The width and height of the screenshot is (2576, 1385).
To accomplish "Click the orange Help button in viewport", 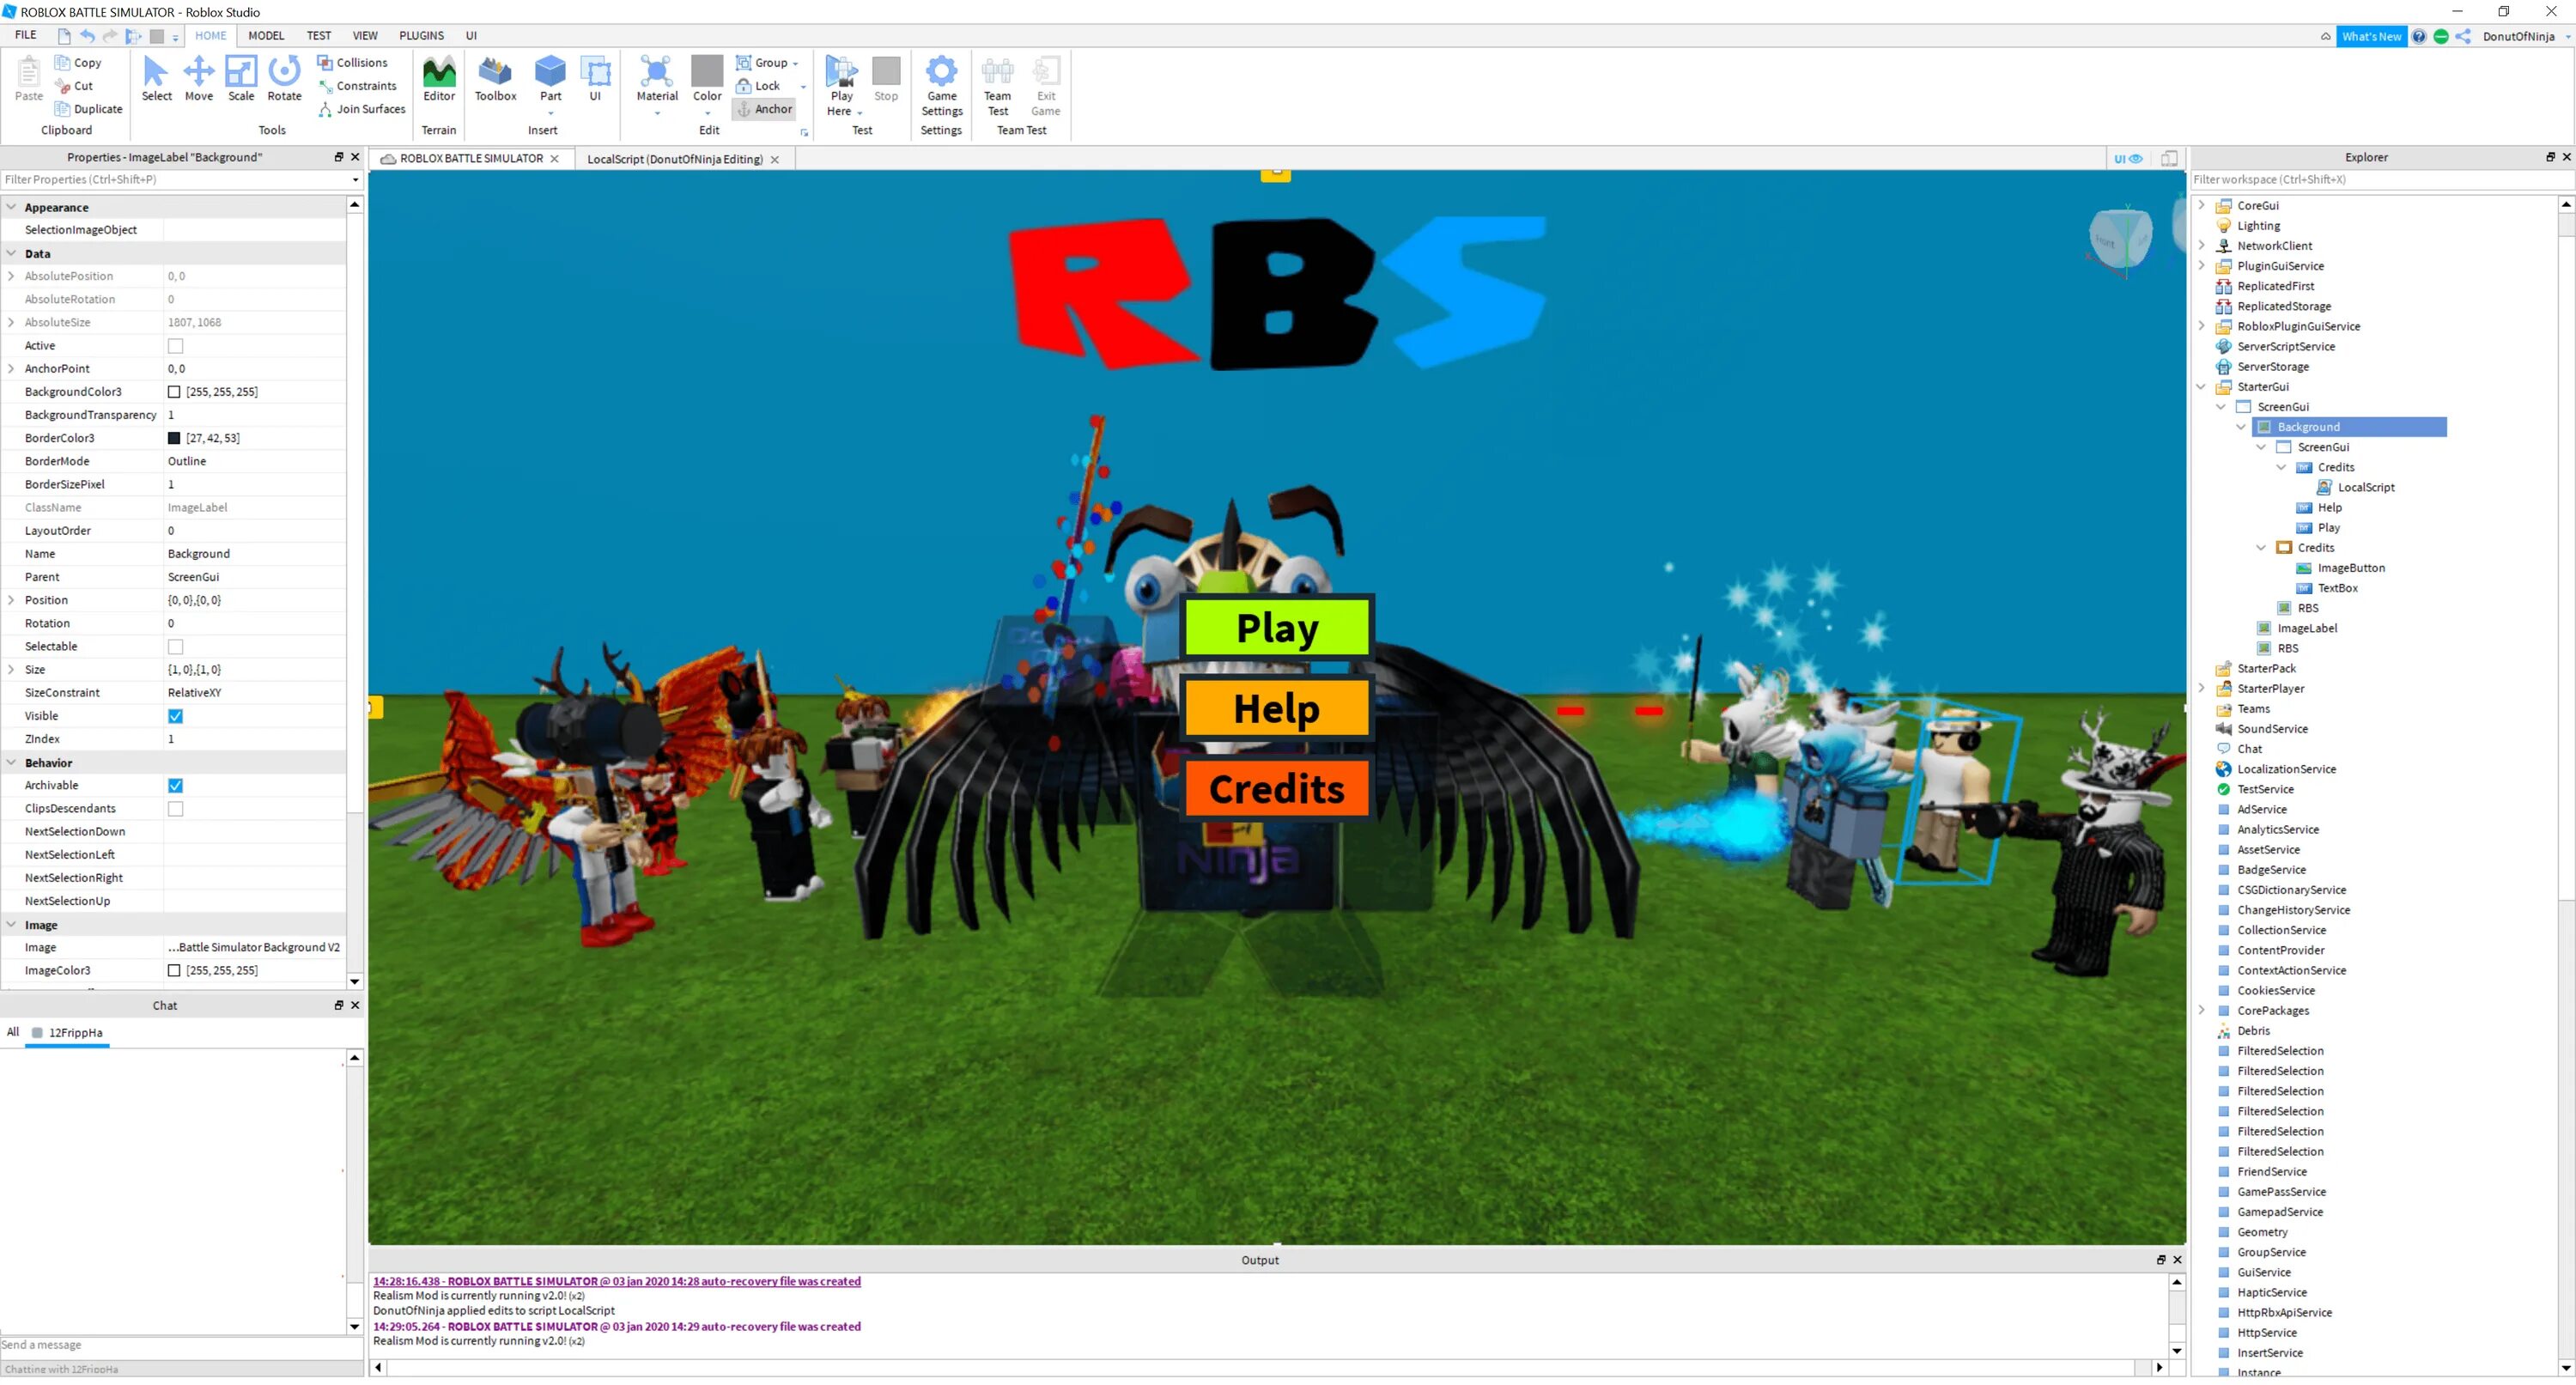I will 1276,708.
